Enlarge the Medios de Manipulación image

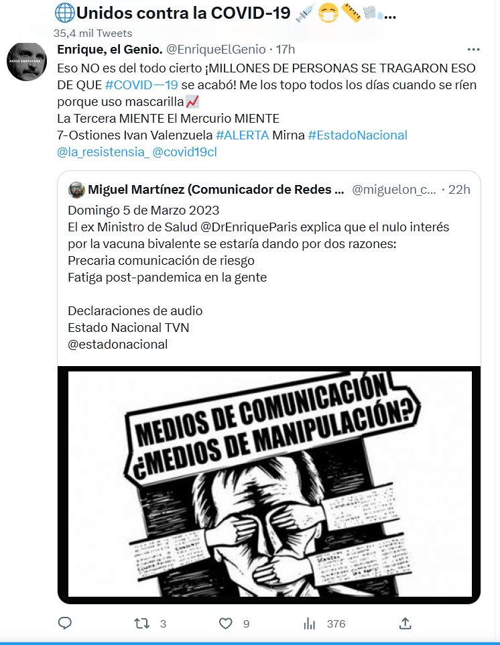click(269, 484)
